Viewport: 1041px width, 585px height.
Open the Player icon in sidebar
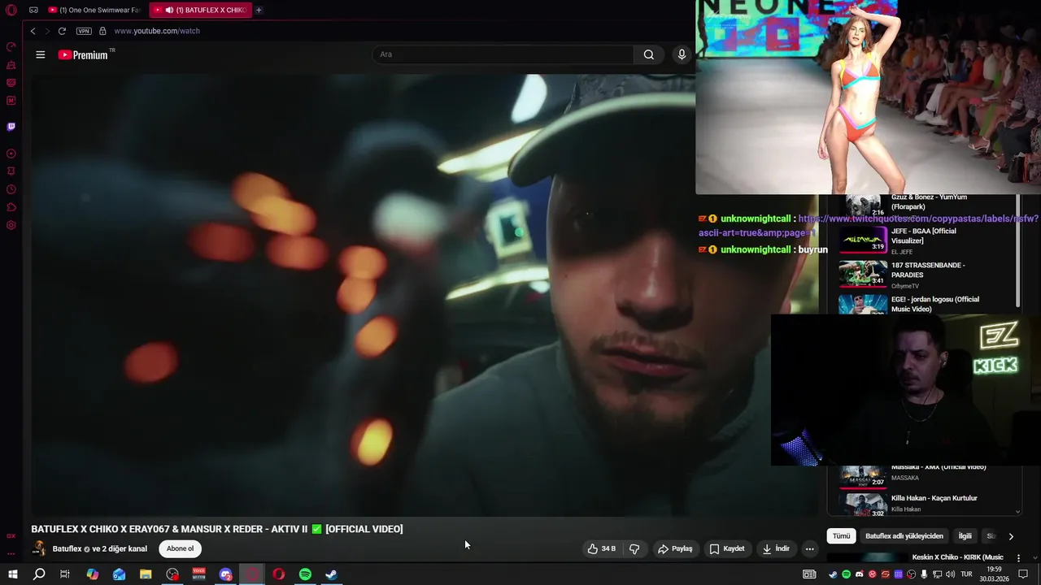coord(11,154)
